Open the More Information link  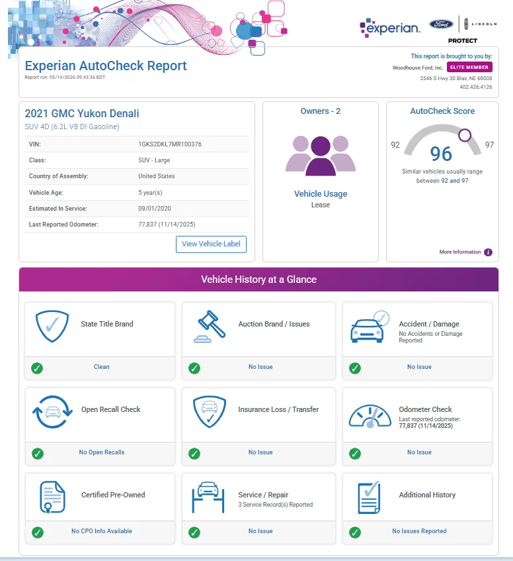click(460, 252)
